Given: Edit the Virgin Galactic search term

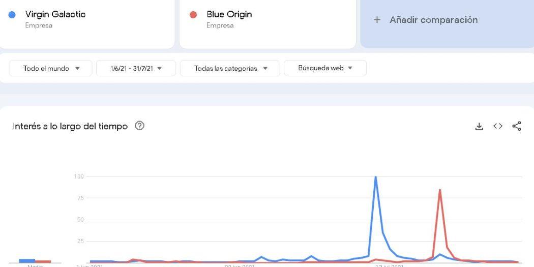Looking at the screenshot, I should click(x=55, y=14).
